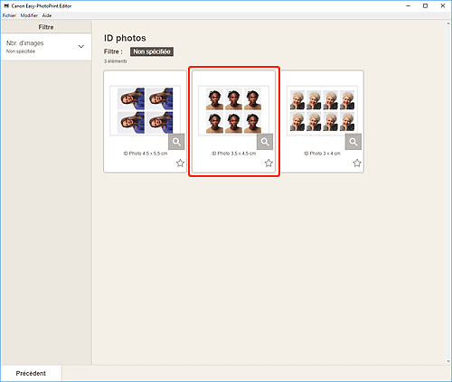This screenshot has height=382, width=452.
Task: Select the eight-photo 3 x 4 cm thumbnail
Action: [322, 110]
